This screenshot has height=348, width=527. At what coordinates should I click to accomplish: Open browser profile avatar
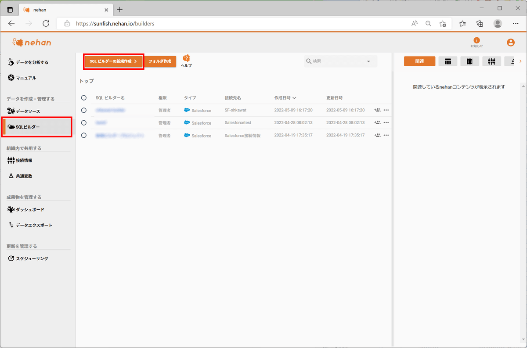[x=498, y=24]
